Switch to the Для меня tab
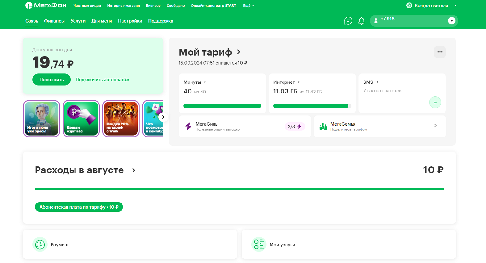486x263 pixels. coord(102,21)
